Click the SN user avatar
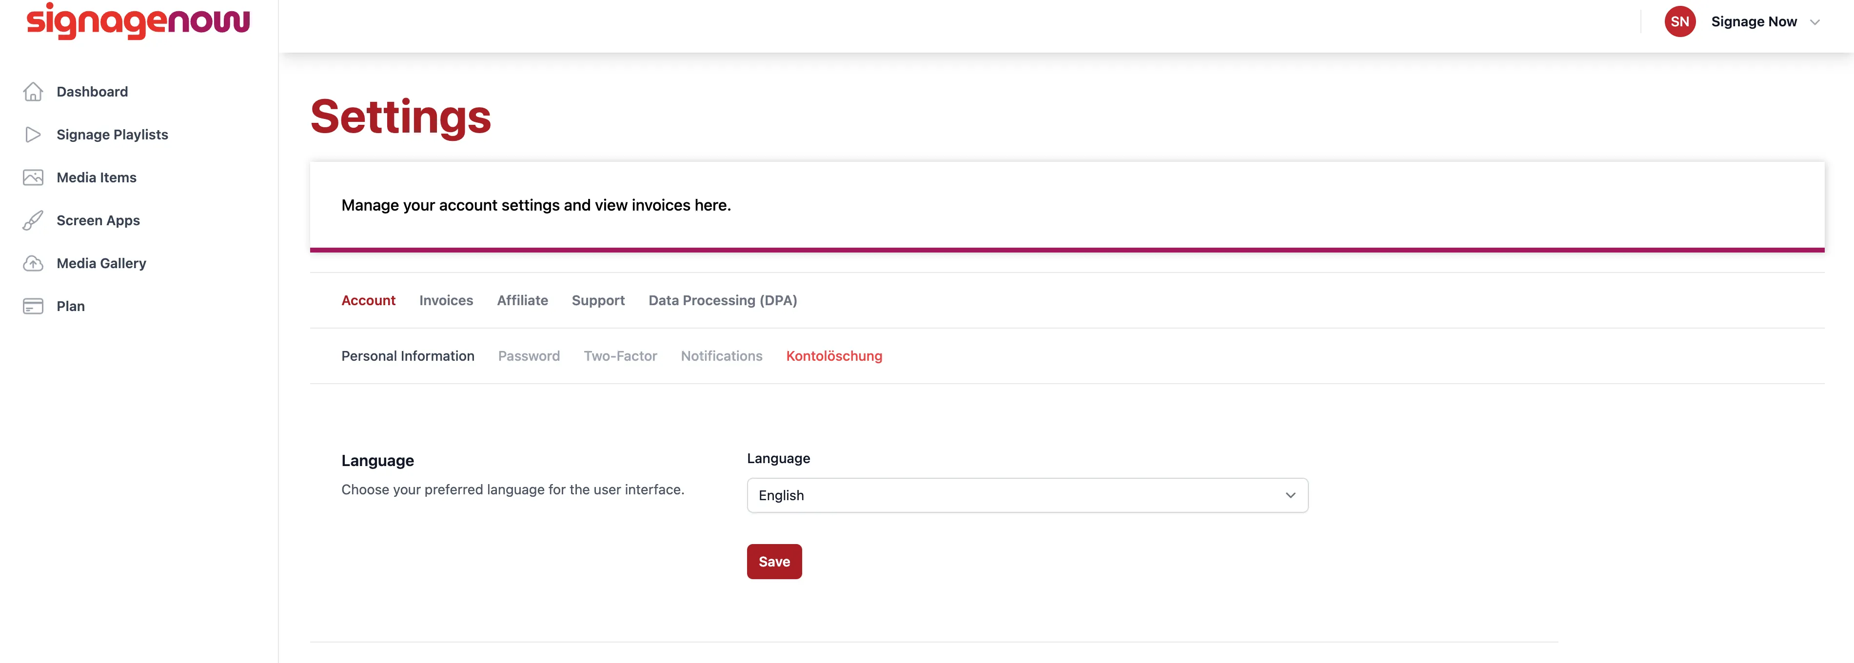The width and height of the screenshot is (1854, 663). click(x=1680, y=21)
